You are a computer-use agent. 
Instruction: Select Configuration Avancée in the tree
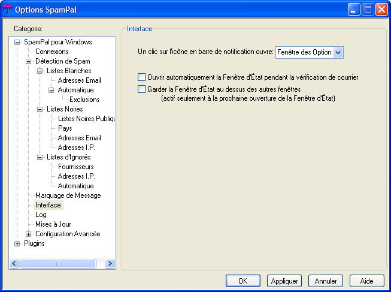[68, 234]
